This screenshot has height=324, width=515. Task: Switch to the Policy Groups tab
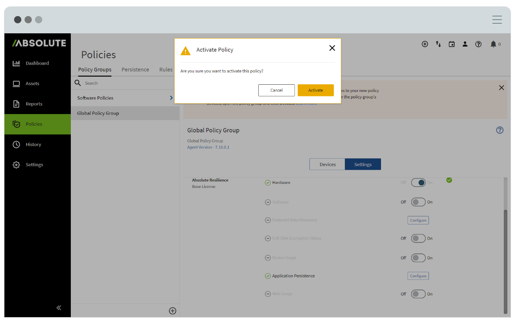(x=95, y=69)
